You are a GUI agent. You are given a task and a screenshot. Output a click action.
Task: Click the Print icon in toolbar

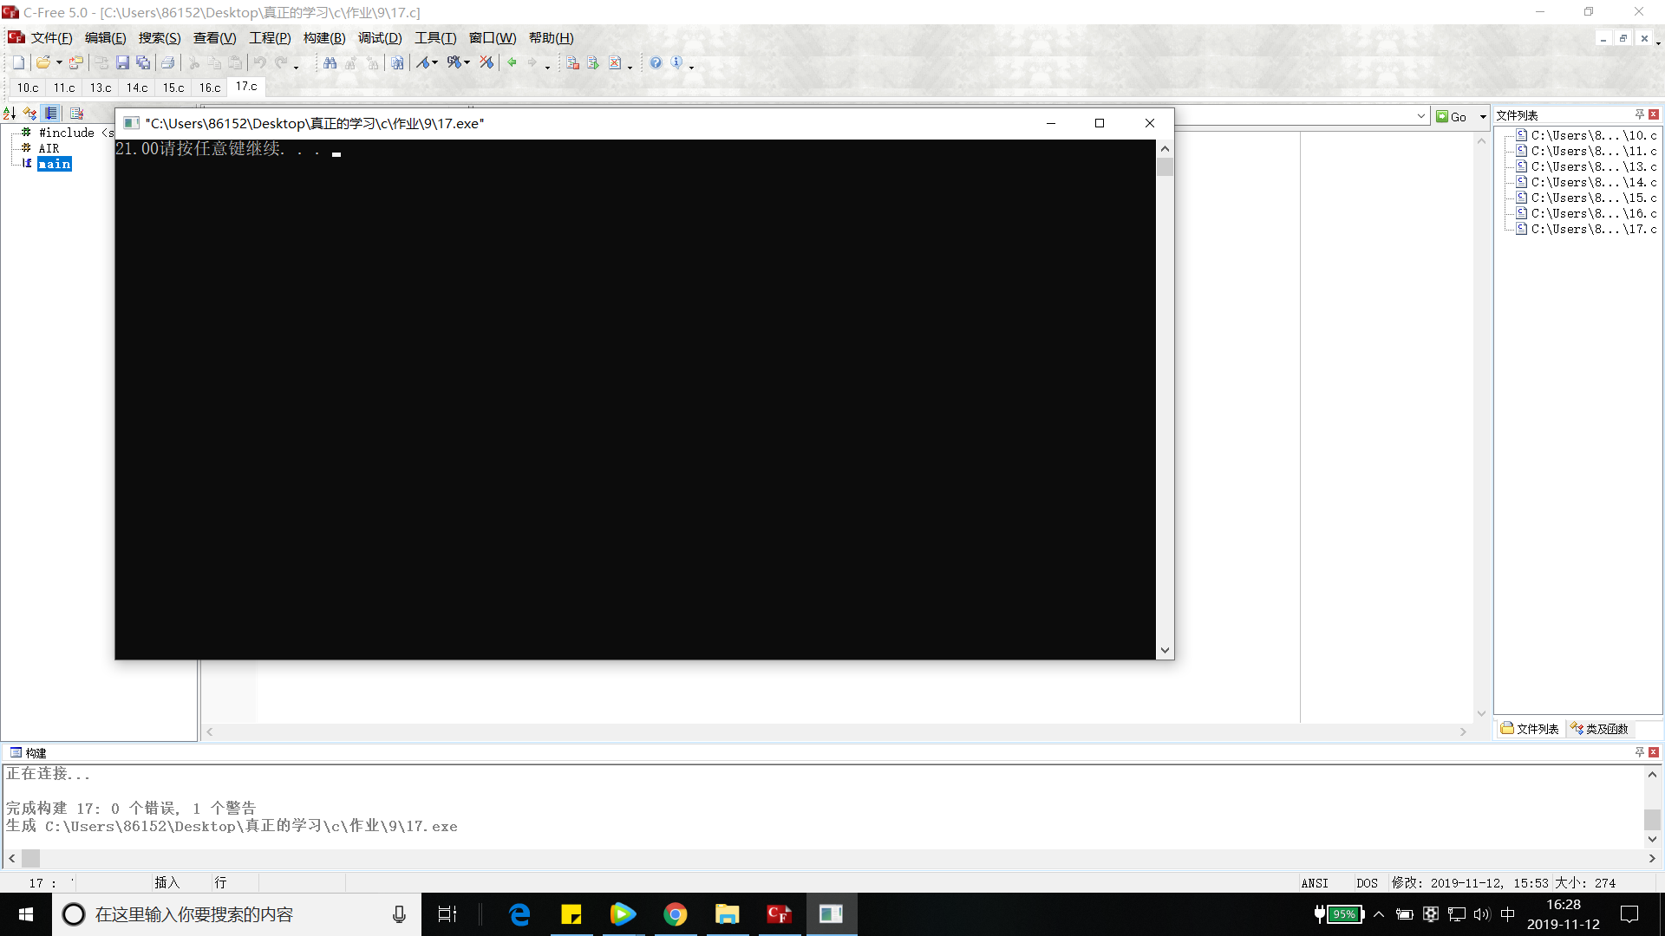167,62
